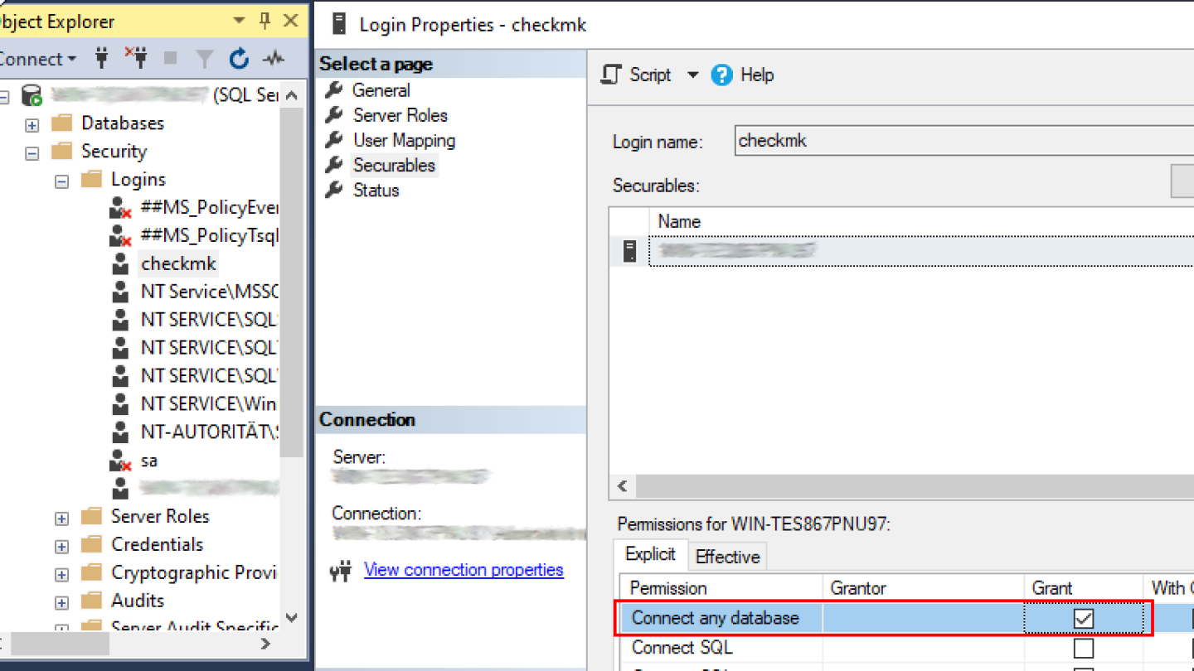Select the Server Roles folder in tree
The height and width of the screenshot is (671, 1194).
[x=160, y=516]
